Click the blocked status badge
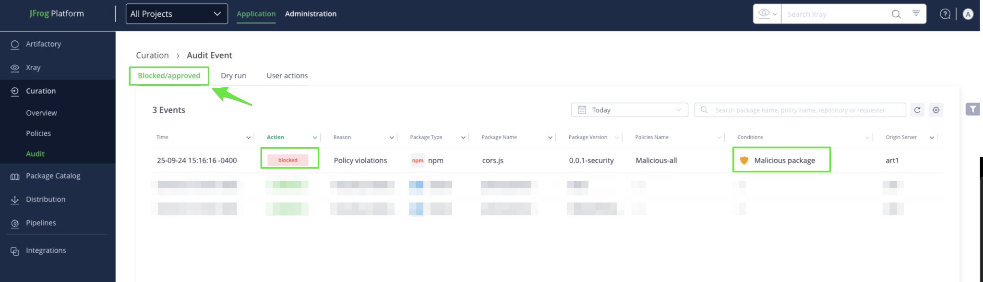 tap(288, 160)
